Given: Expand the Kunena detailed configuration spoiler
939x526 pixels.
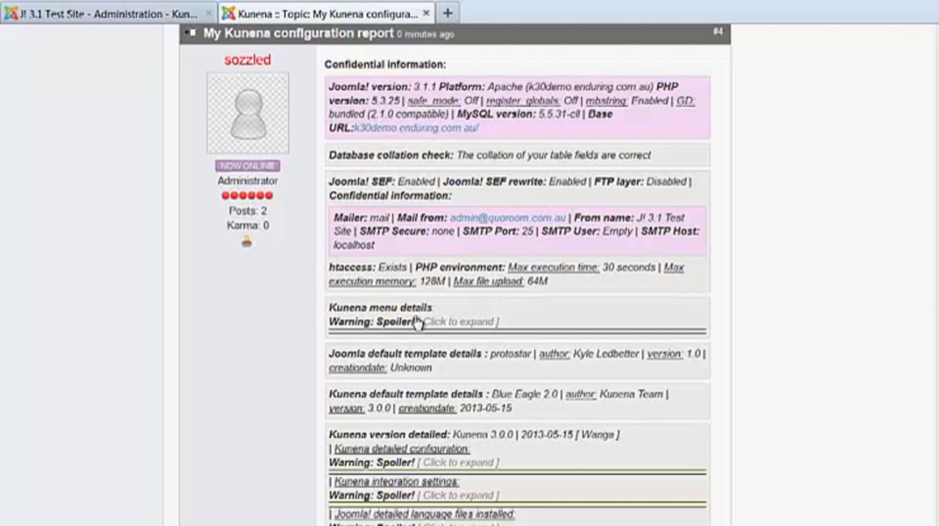Looking at the screenshot, I should (459, 463).
